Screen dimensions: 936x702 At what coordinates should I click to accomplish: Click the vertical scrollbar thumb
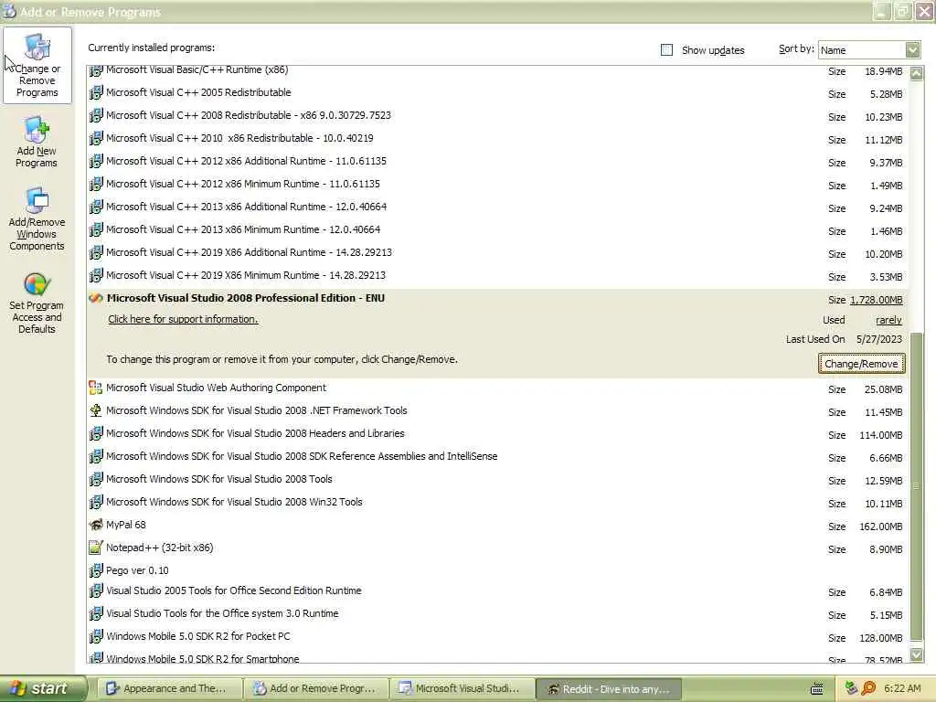tap(916, 485)
